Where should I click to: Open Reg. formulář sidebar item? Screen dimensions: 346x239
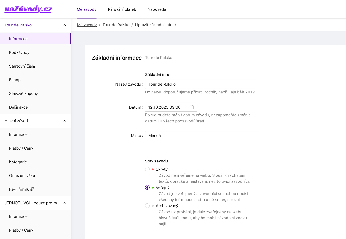pyautogui.click(x=21, y=189)
